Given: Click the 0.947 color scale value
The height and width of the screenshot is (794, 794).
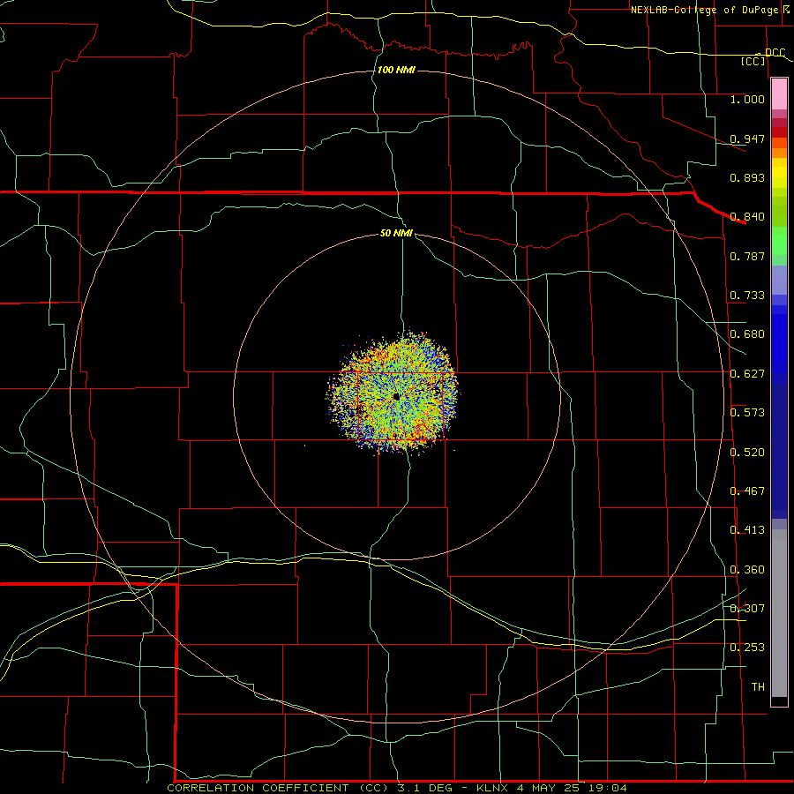Looking at the screenshot, I should click(x=747, y=139).
